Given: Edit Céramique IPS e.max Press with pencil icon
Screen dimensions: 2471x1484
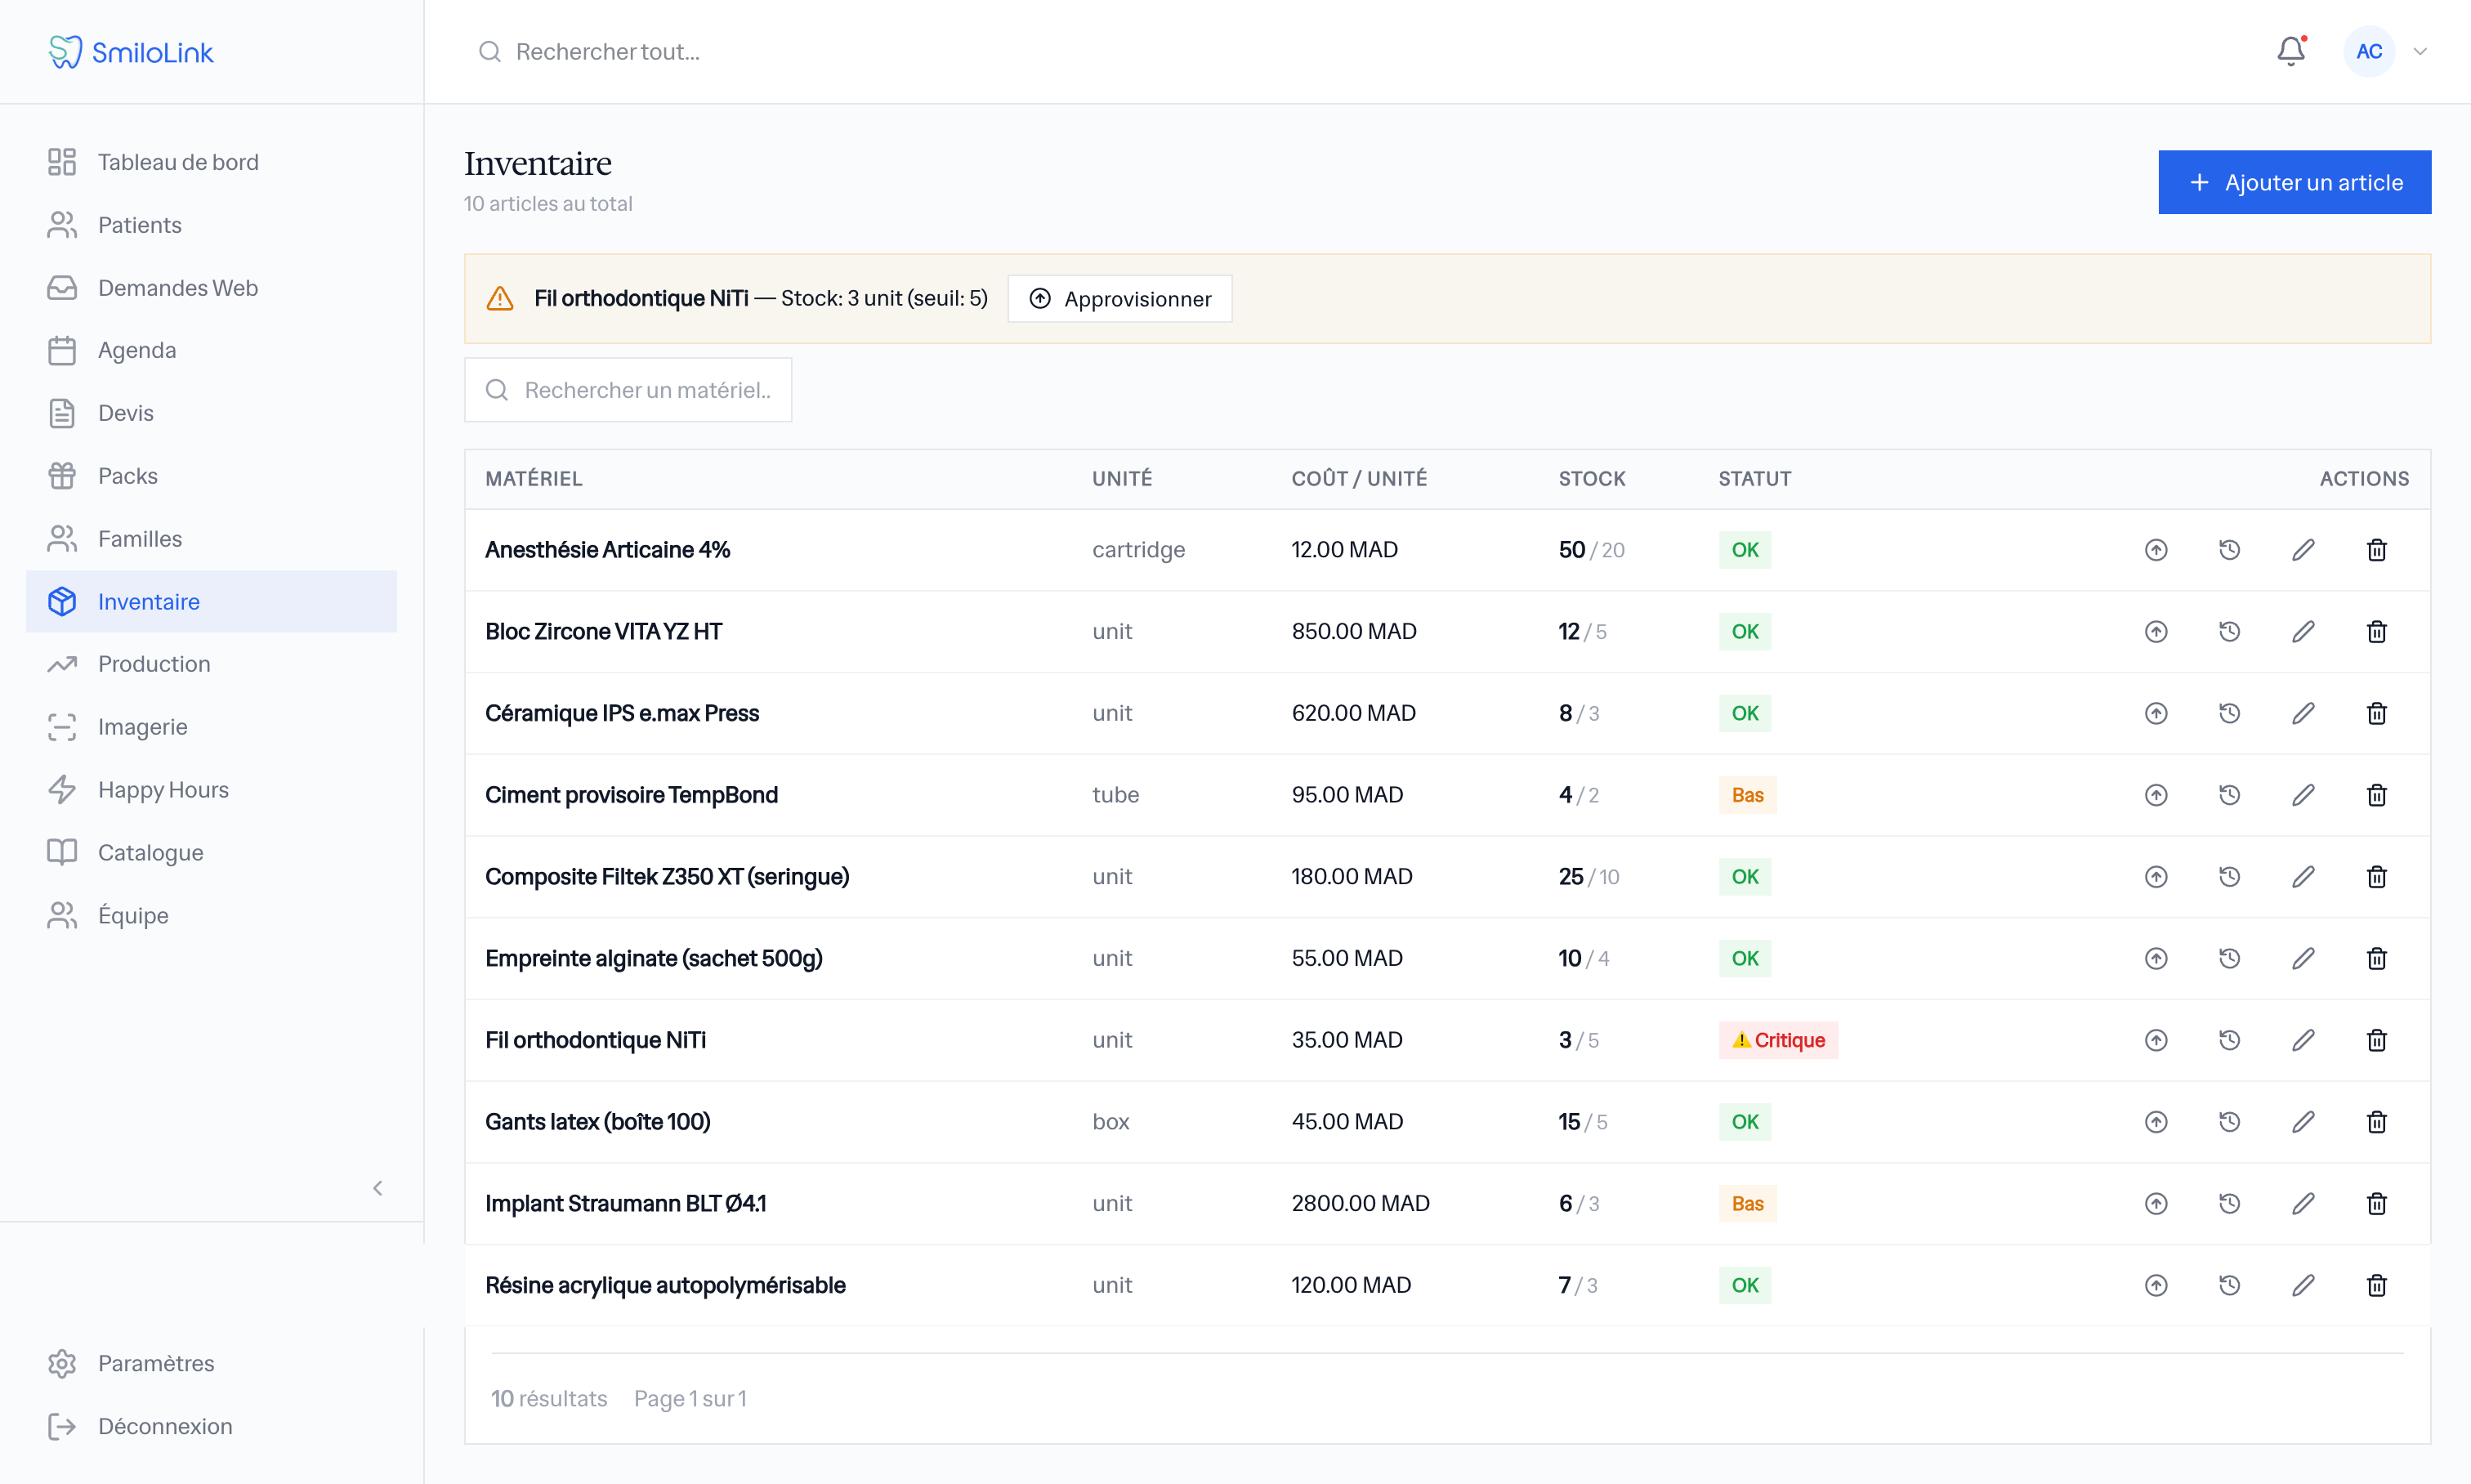Looking at the screenshot, I should tap(2303, 713).
